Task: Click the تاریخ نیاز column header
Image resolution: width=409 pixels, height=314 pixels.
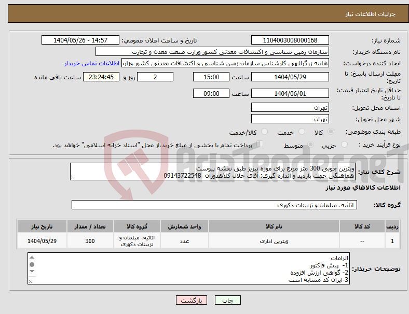Action: [x=42, y=226]
